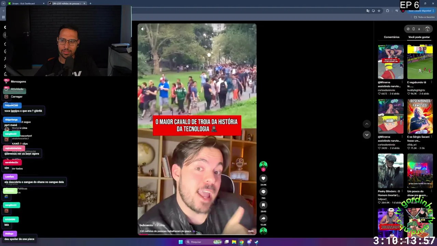Open the Carregar sidebar item
This screenshot has height=246, width=437.
[x=14, y=97]
